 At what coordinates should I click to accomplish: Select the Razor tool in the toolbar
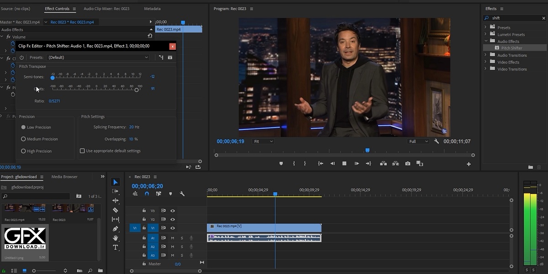pyautogui.click(x=116, y=210)
